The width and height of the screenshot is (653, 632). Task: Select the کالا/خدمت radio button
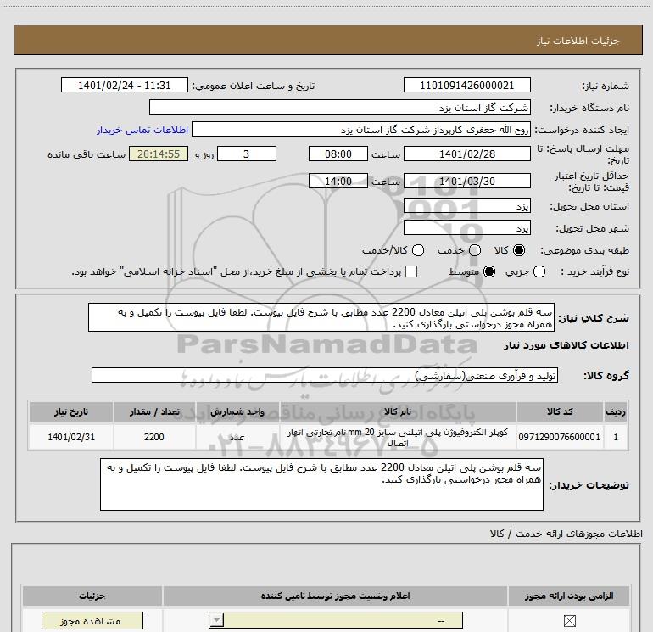pos(418,250)
